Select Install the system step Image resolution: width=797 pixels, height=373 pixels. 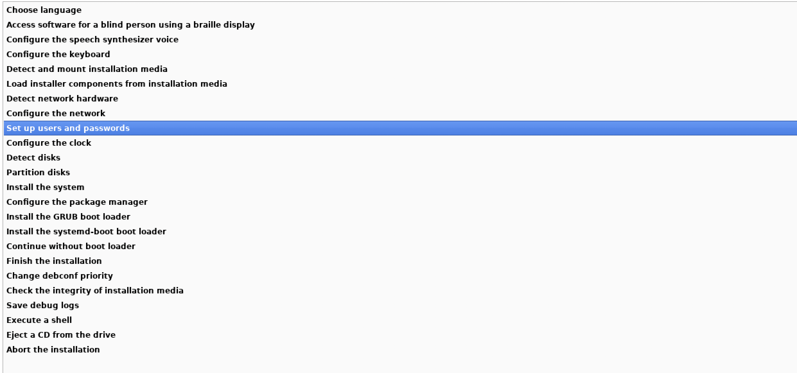click(x=45, y=187)
